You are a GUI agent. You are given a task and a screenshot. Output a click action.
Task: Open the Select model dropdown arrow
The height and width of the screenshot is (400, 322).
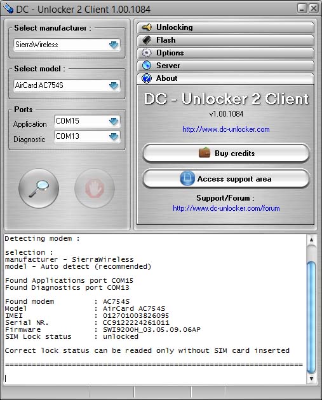(x=114, y=85)
